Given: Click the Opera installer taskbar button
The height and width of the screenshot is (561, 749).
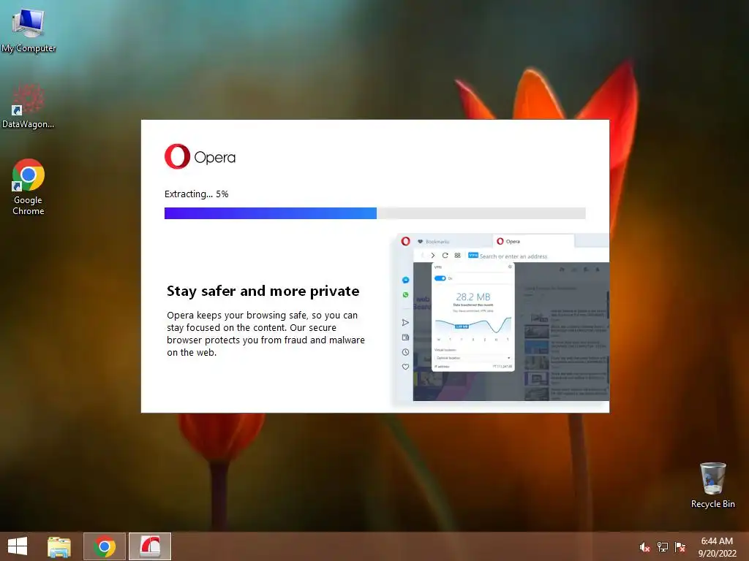Looking at the screenshot, I should (150, 546).
